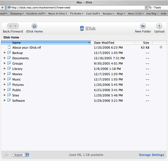Screen dimensions: 168x161
Task: Open the Music & Films bookmarks menu
Action: coord(58,14)
